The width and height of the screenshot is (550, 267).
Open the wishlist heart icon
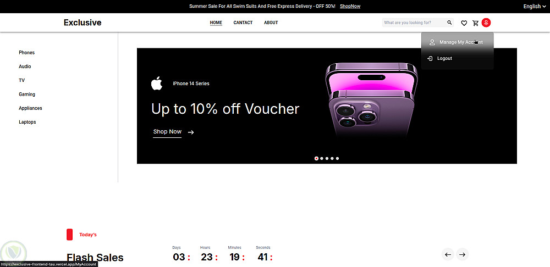464,23
